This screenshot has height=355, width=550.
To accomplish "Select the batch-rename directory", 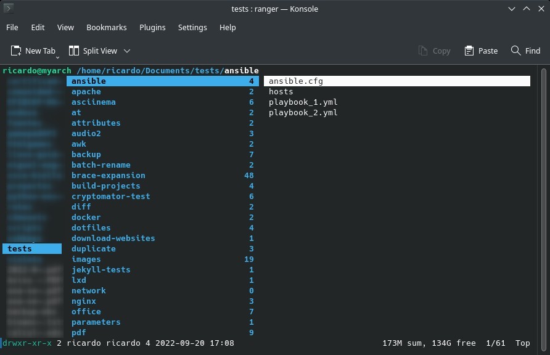I will [x=163, y=165].
